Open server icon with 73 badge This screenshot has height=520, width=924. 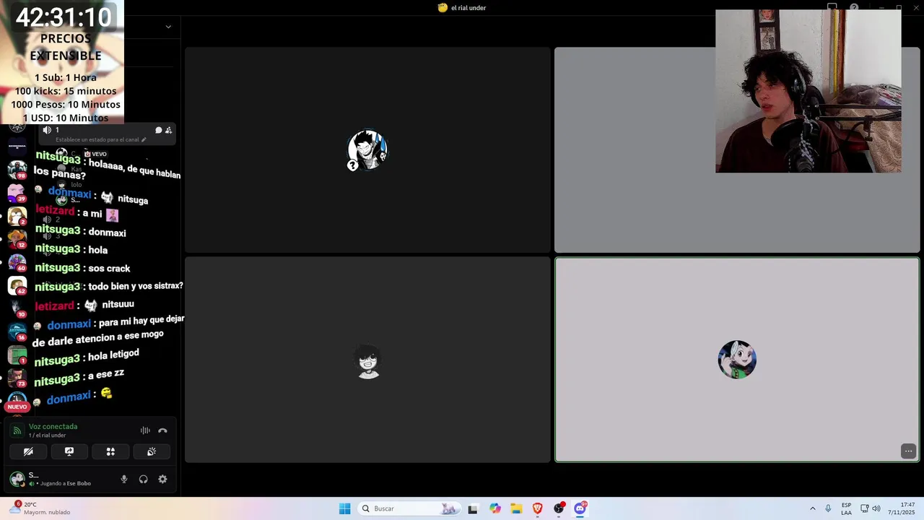[17, 378]
